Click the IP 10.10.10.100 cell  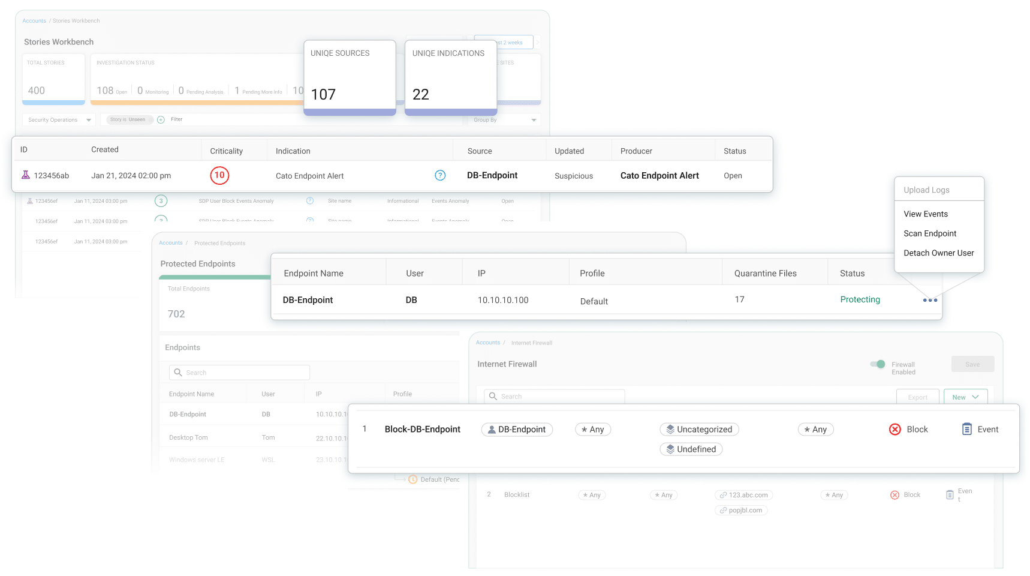503,300
